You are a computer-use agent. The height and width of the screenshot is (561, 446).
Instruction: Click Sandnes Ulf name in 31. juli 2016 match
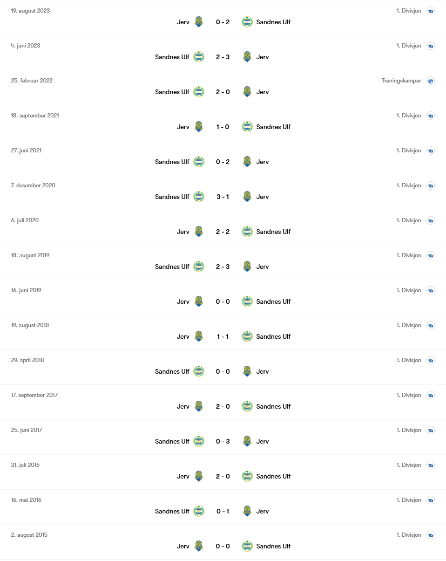(273, 476)
